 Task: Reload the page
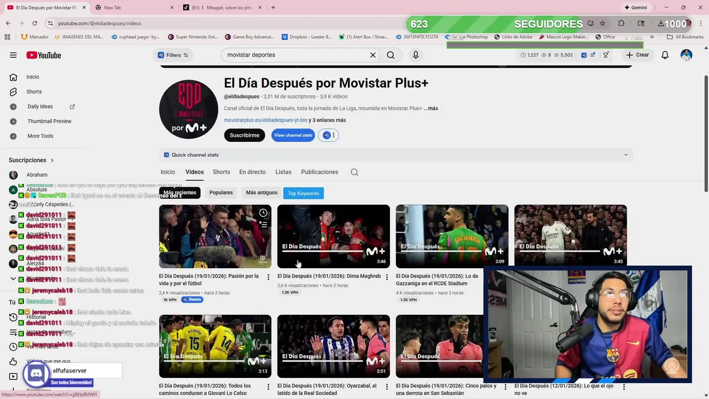pos(34,23)
